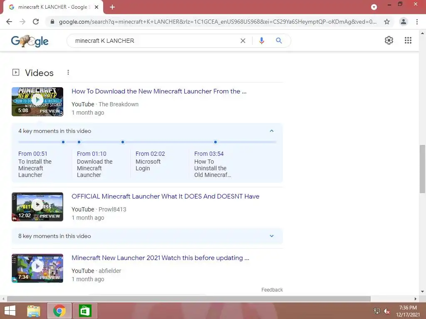The height and width of the screenshot is (319, 426).
Task: Click the Videos section play icon
Action: [x=16, y=72]
